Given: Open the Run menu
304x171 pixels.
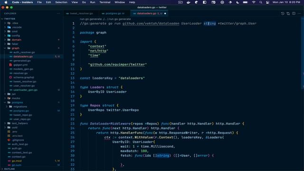Looking at the screenshot, I should [93, 2].
